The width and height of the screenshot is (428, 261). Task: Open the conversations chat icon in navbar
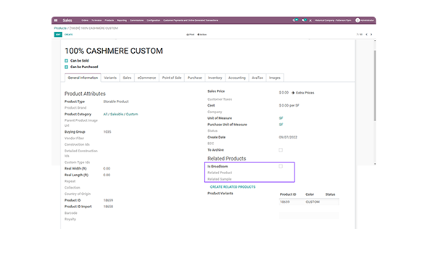[x=304, y=20]
